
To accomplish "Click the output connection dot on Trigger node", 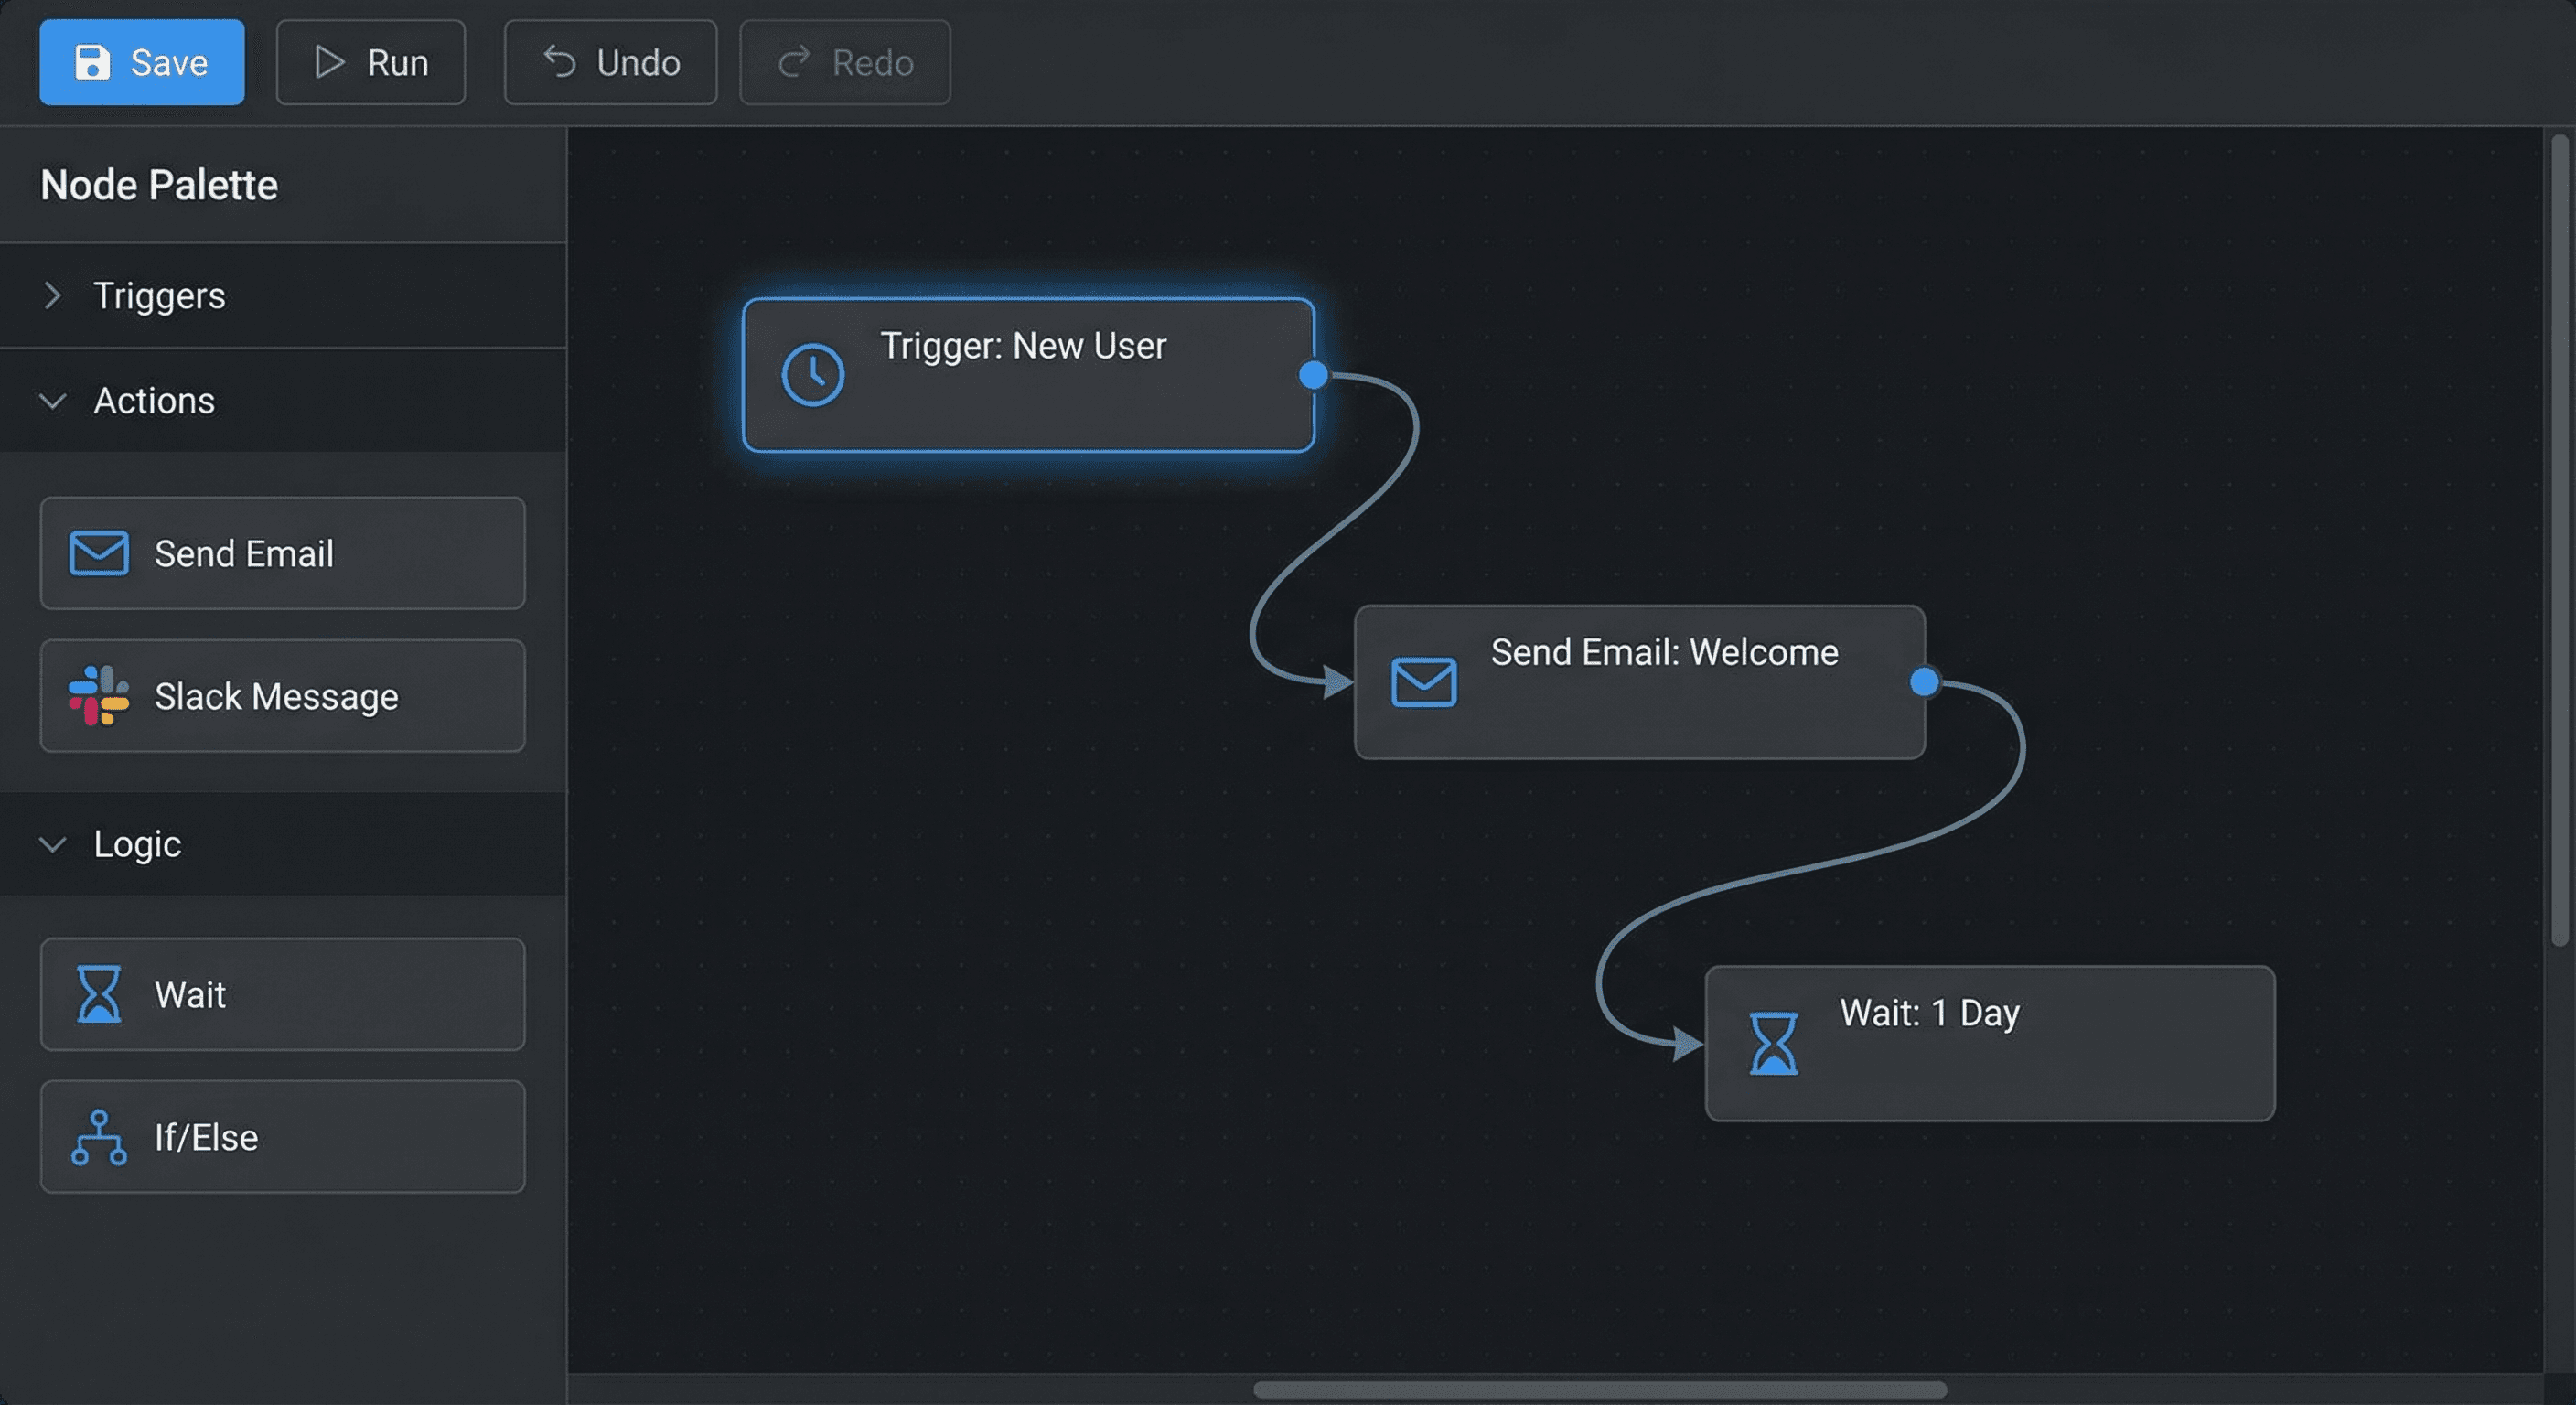I will (x=1313, y=375).
